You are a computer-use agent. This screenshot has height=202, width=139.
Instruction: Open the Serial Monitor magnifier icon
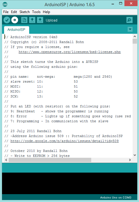coord(129,20)
